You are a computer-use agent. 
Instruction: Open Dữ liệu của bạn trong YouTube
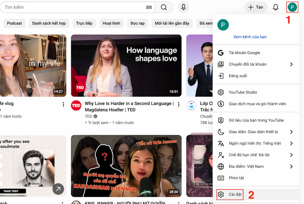pyautogui.click(x=256, y=120)
